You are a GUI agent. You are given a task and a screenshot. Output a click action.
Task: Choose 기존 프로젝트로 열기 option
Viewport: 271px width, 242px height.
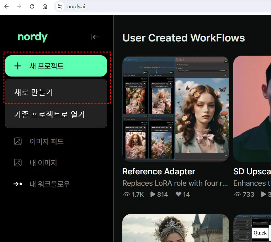(x=56, y=115)
